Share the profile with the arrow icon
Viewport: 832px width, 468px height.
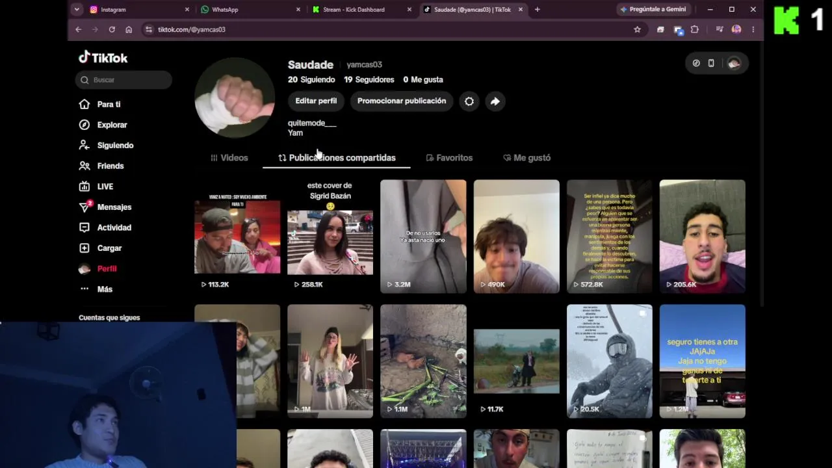tap(495, 101)
